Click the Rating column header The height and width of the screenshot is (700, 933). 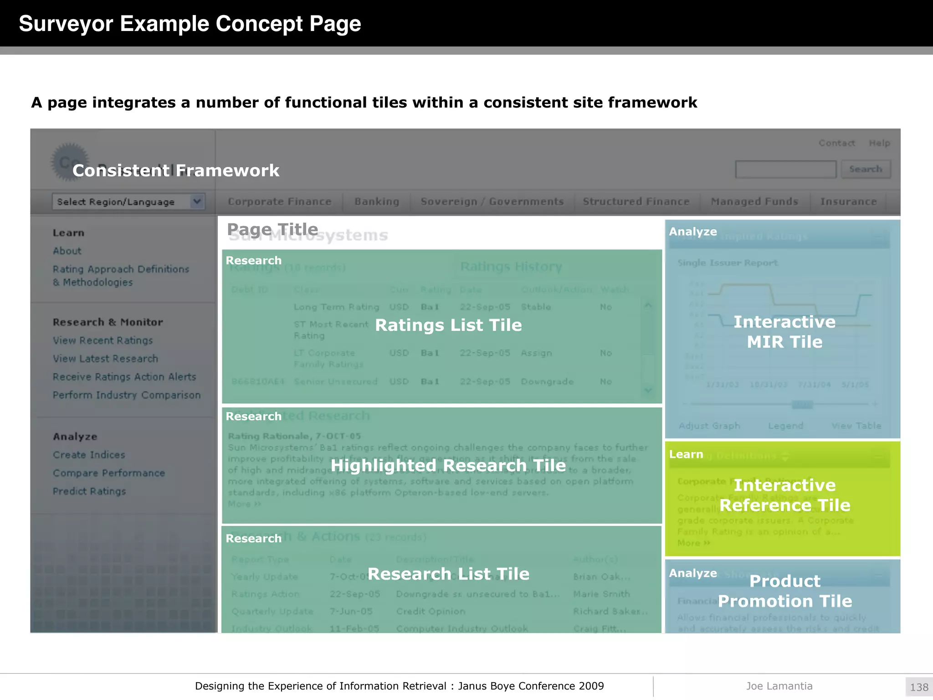[436, 290]
